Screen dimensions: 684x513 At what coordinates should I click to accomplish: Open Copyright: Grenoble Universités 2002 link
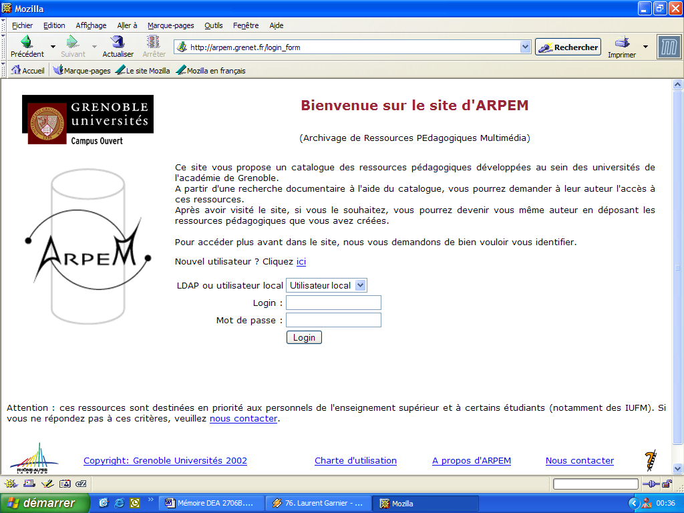click(x=166, y=461)
